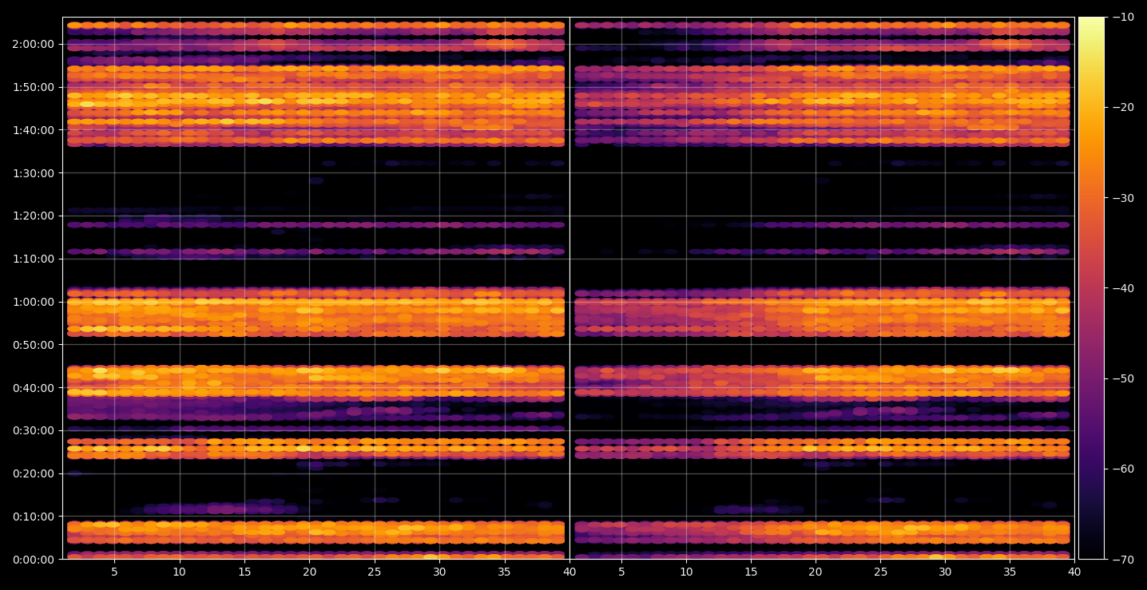The width and height of the screenshot is (1147, 590).
Task: Click x-axis label 5 under the right plot
Action: click(621, 572)
